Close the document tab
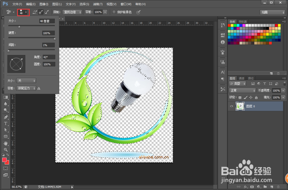 pos(62,19)
